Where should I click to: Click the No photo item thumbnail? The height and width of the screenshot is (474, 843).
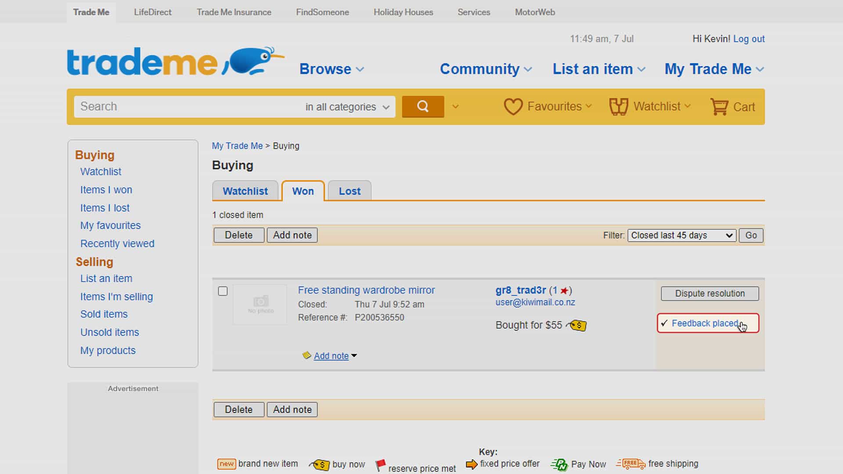coord(260,305)
